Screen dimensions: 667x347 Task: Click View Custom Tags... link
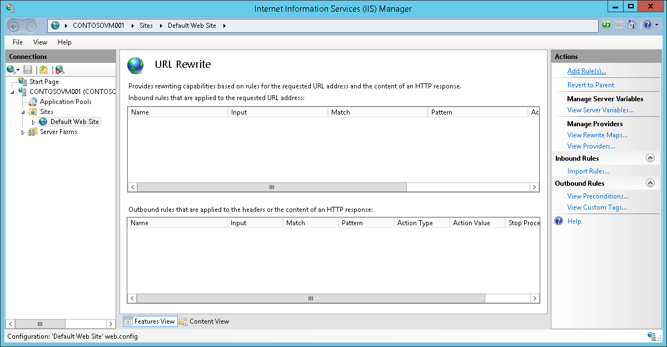597,207
